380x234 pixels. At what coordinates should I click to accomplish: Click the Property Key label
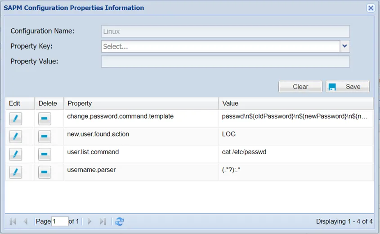click(x=31, y=46)
